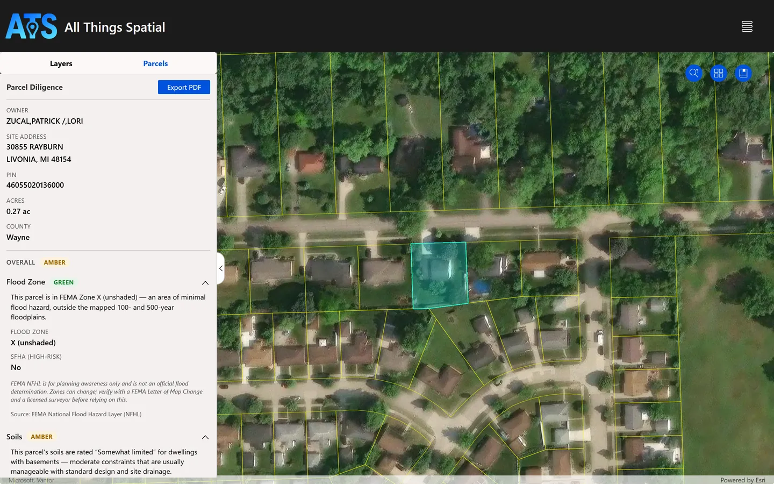774x484 pixels.
Task: Click the All Things Spatial title
Action: (x=114, y=27)
